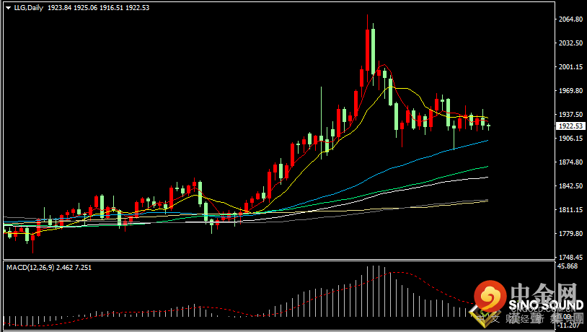Click the 2032.50 price axis label
The height and width of the screenshot is (332, 587).
click(x=571, y=43)
